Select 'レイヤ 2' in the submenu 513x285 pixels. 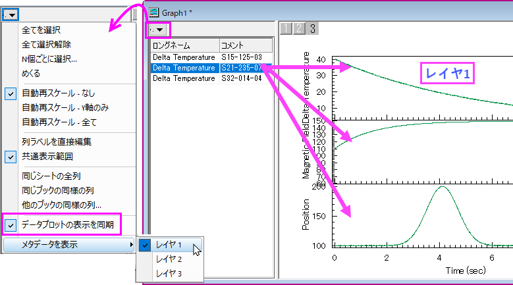pos(169,259)
